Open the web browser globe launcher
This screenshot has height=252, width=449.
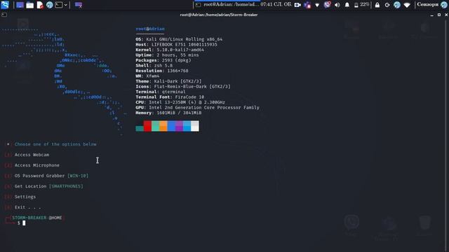(50, 5)
